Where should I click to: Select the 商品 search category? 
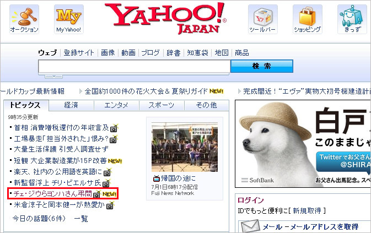[x=242, y=53]
